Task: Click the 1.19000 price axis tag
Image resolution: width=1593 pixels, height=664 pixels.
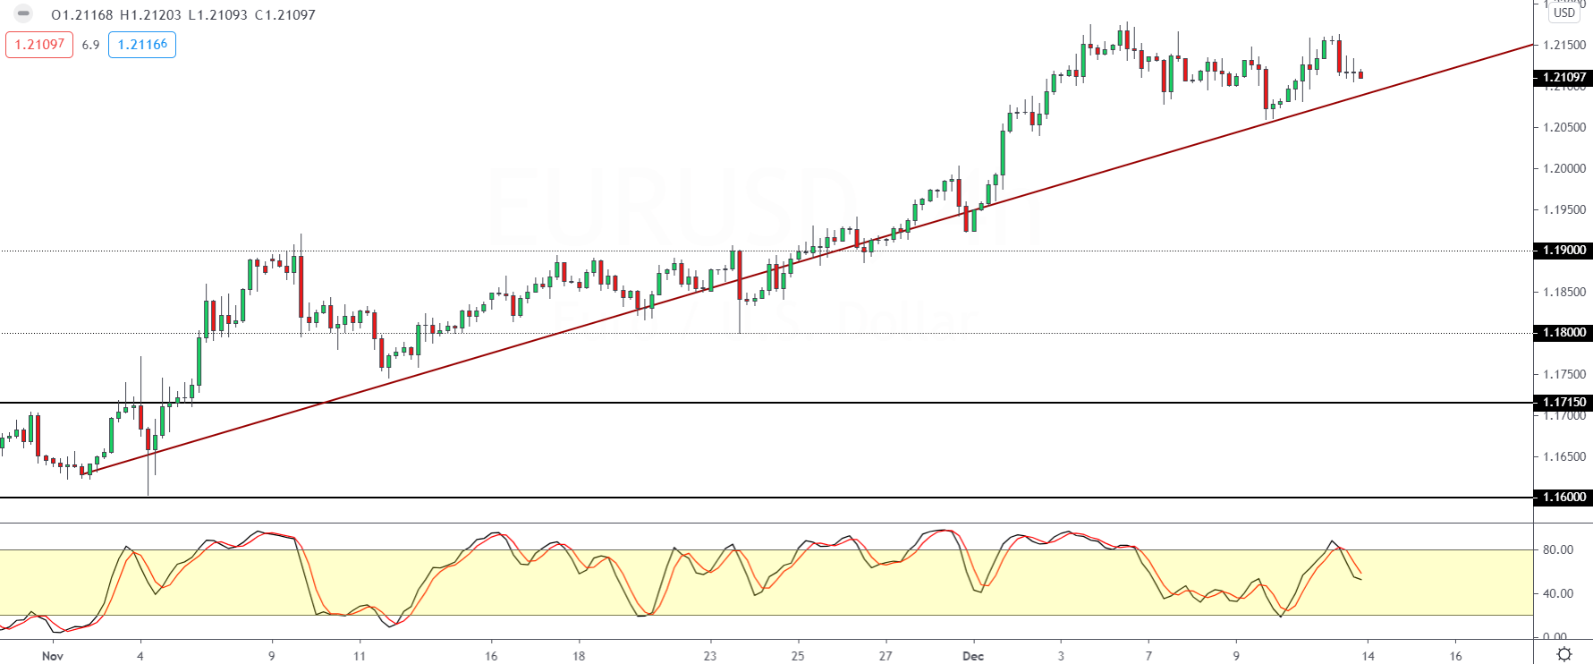Action: coord(1563,251)
